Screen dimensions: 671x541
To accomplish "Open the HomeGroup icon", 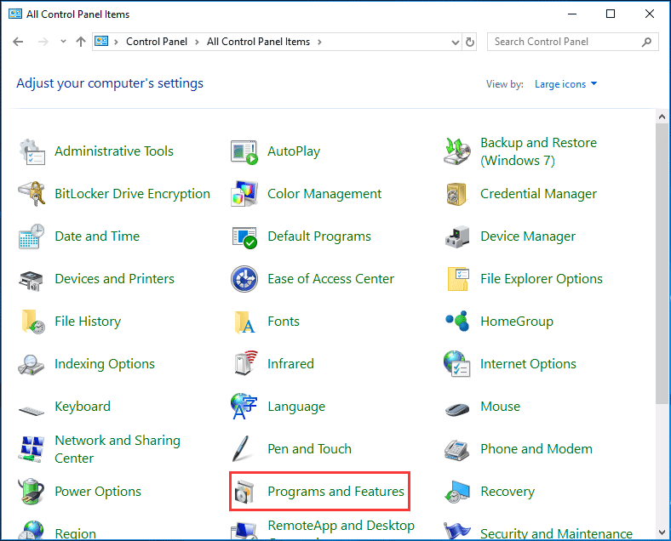I will pyautogui.click(x=457, y=322).
